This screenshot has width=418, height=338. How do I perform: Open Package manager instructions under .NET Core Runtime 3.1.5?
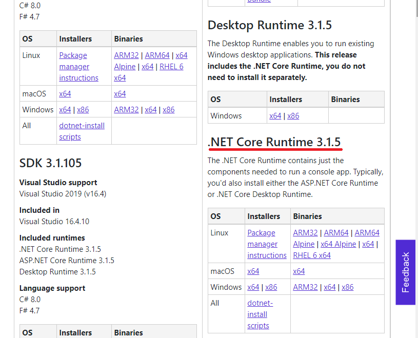tap(267, 244)
